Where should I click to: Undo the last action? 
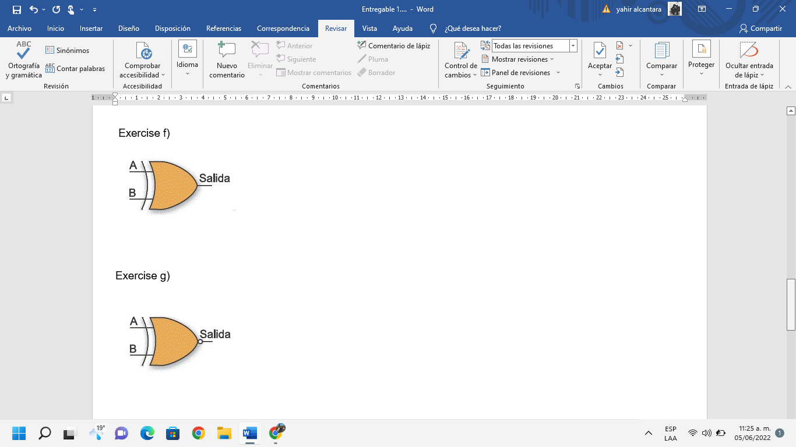pos(33,9)
